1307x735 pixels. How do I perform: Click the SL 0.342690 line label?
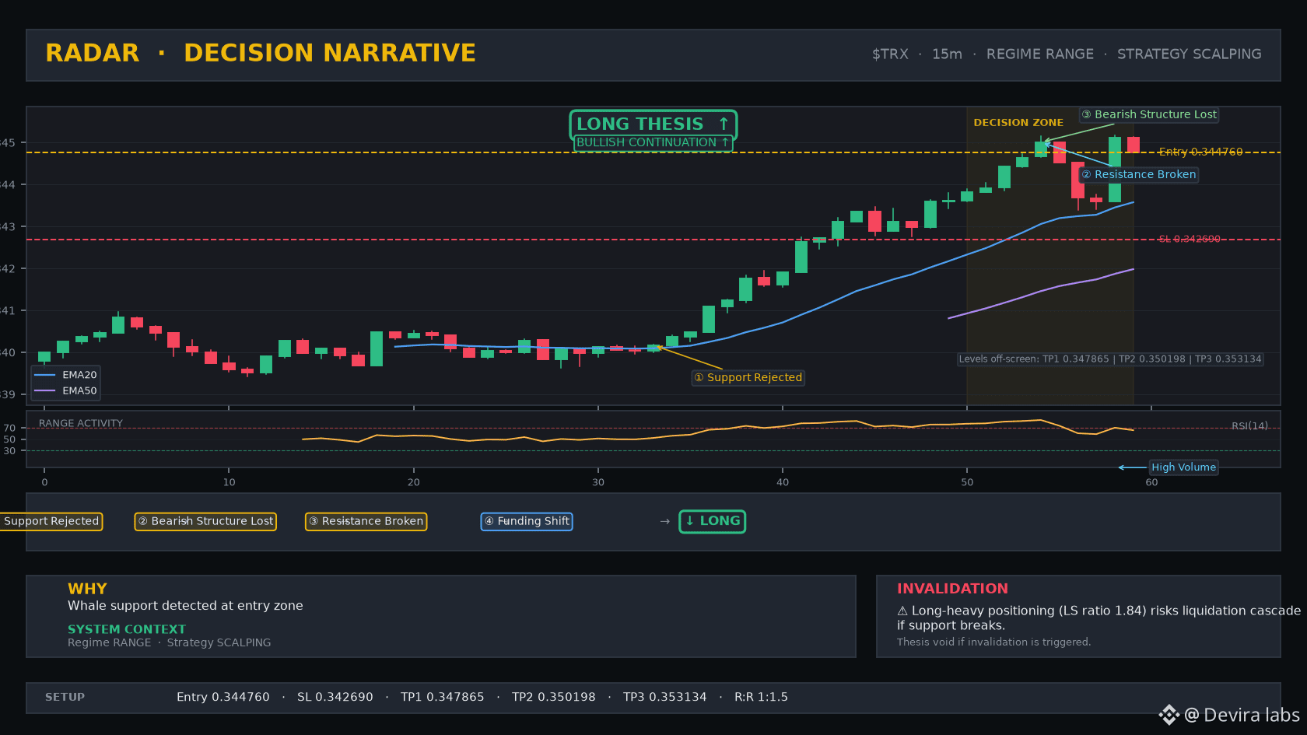pyautogui.click(x=1190, y=239)
